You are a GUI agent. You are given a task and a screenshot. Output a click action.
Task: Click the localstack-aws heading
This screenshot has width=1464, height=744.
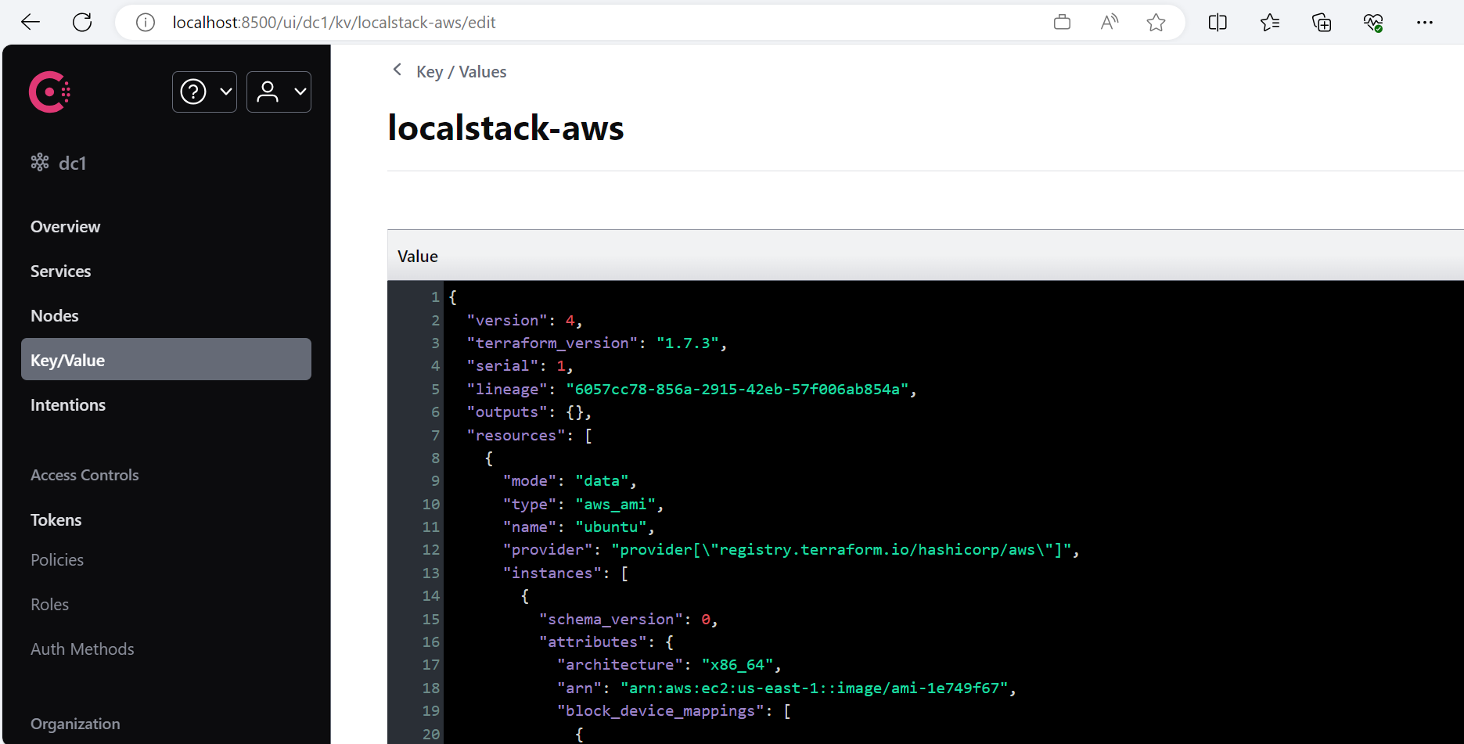(505, 128)
